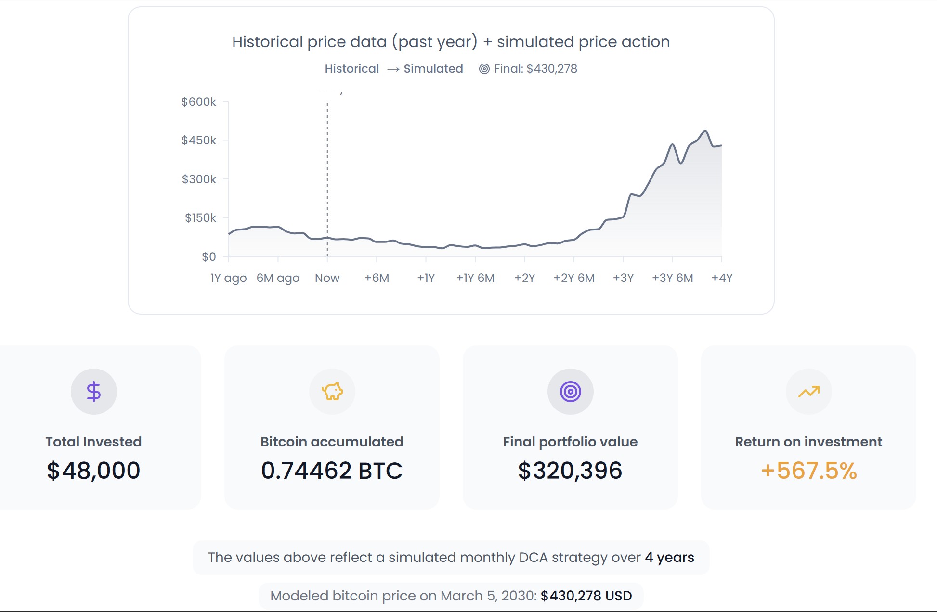The image size is (937, 612).
Task: Click the dashed Now marker on the chart
Action: [x=327, y=178]
